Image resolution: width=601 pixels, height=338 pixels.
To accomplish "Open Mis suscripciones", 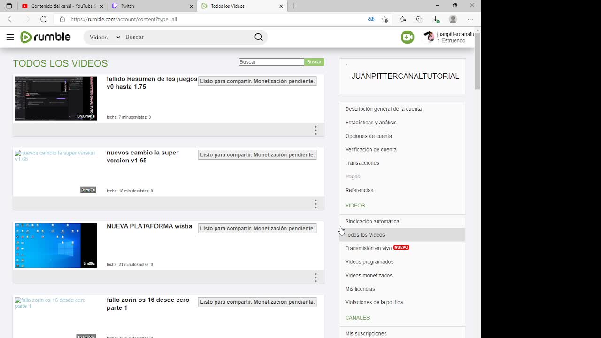I will point(366,334).
